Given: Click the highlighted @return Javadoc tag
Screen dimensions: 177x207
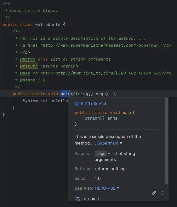Looking at the screenshot, I should tap(29, 66).
